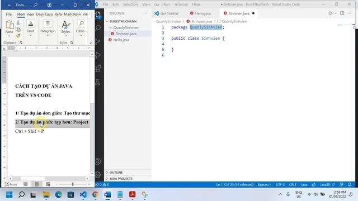Click the Spaces: 4 indentation setting
The width and height of the screenshot is (358, 201).
(x=265, y=184)
